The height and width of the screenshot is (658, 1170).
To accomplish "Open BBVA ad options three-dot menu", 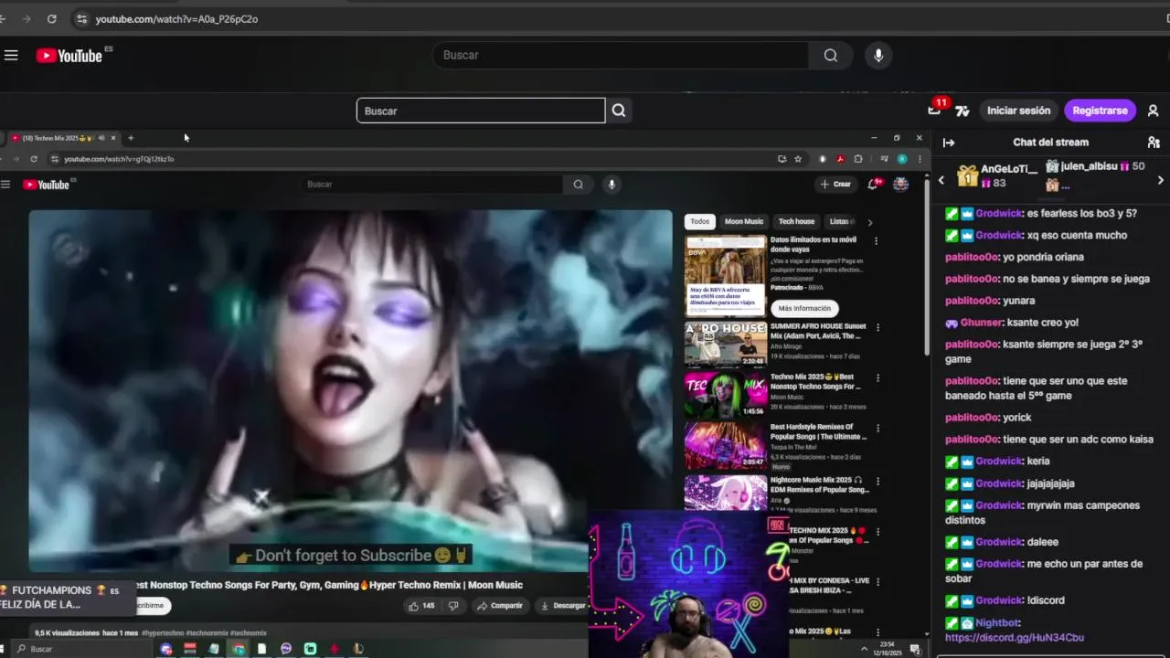I will [x=876, y=241].
